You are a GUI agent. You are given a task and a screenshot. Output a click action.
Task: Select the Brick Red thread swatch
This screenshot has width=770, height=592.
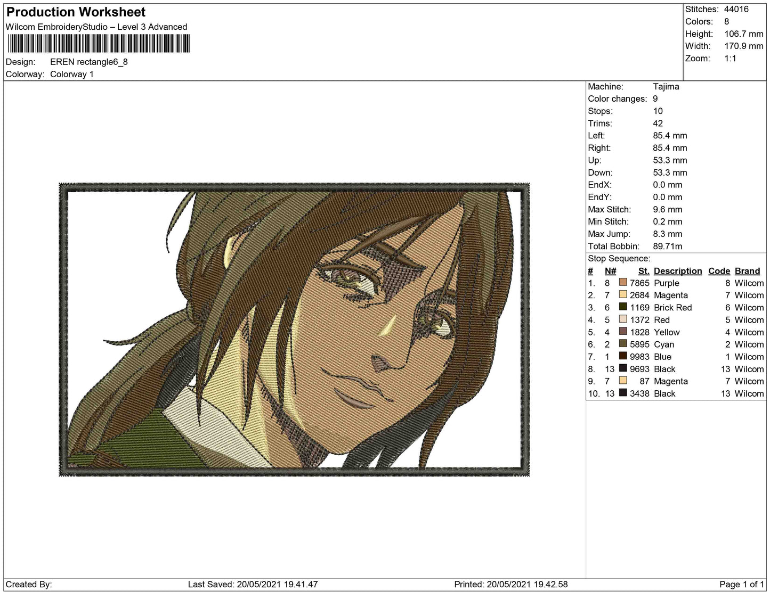click(622, 307)
